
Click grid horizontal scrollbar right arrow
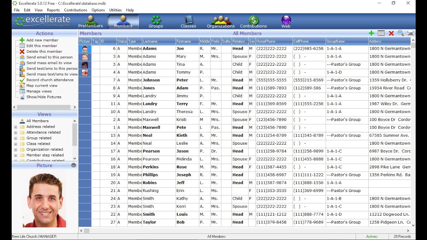[x=408, y=230]
